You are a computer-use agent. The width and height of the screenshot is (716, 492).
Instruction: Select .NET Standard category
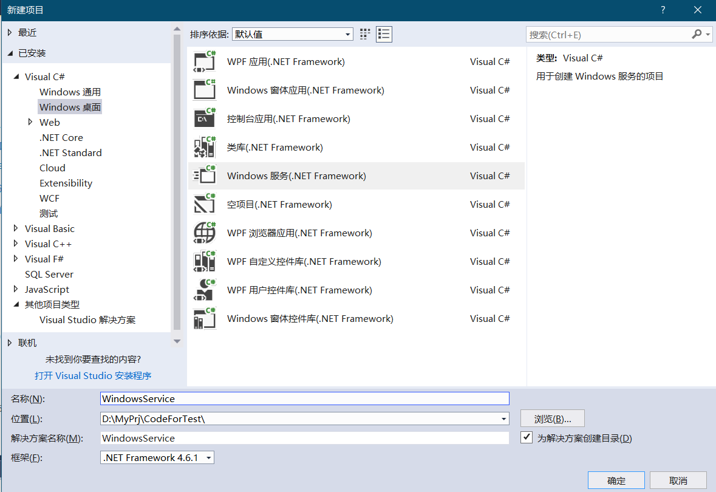[x=70, y=152]
